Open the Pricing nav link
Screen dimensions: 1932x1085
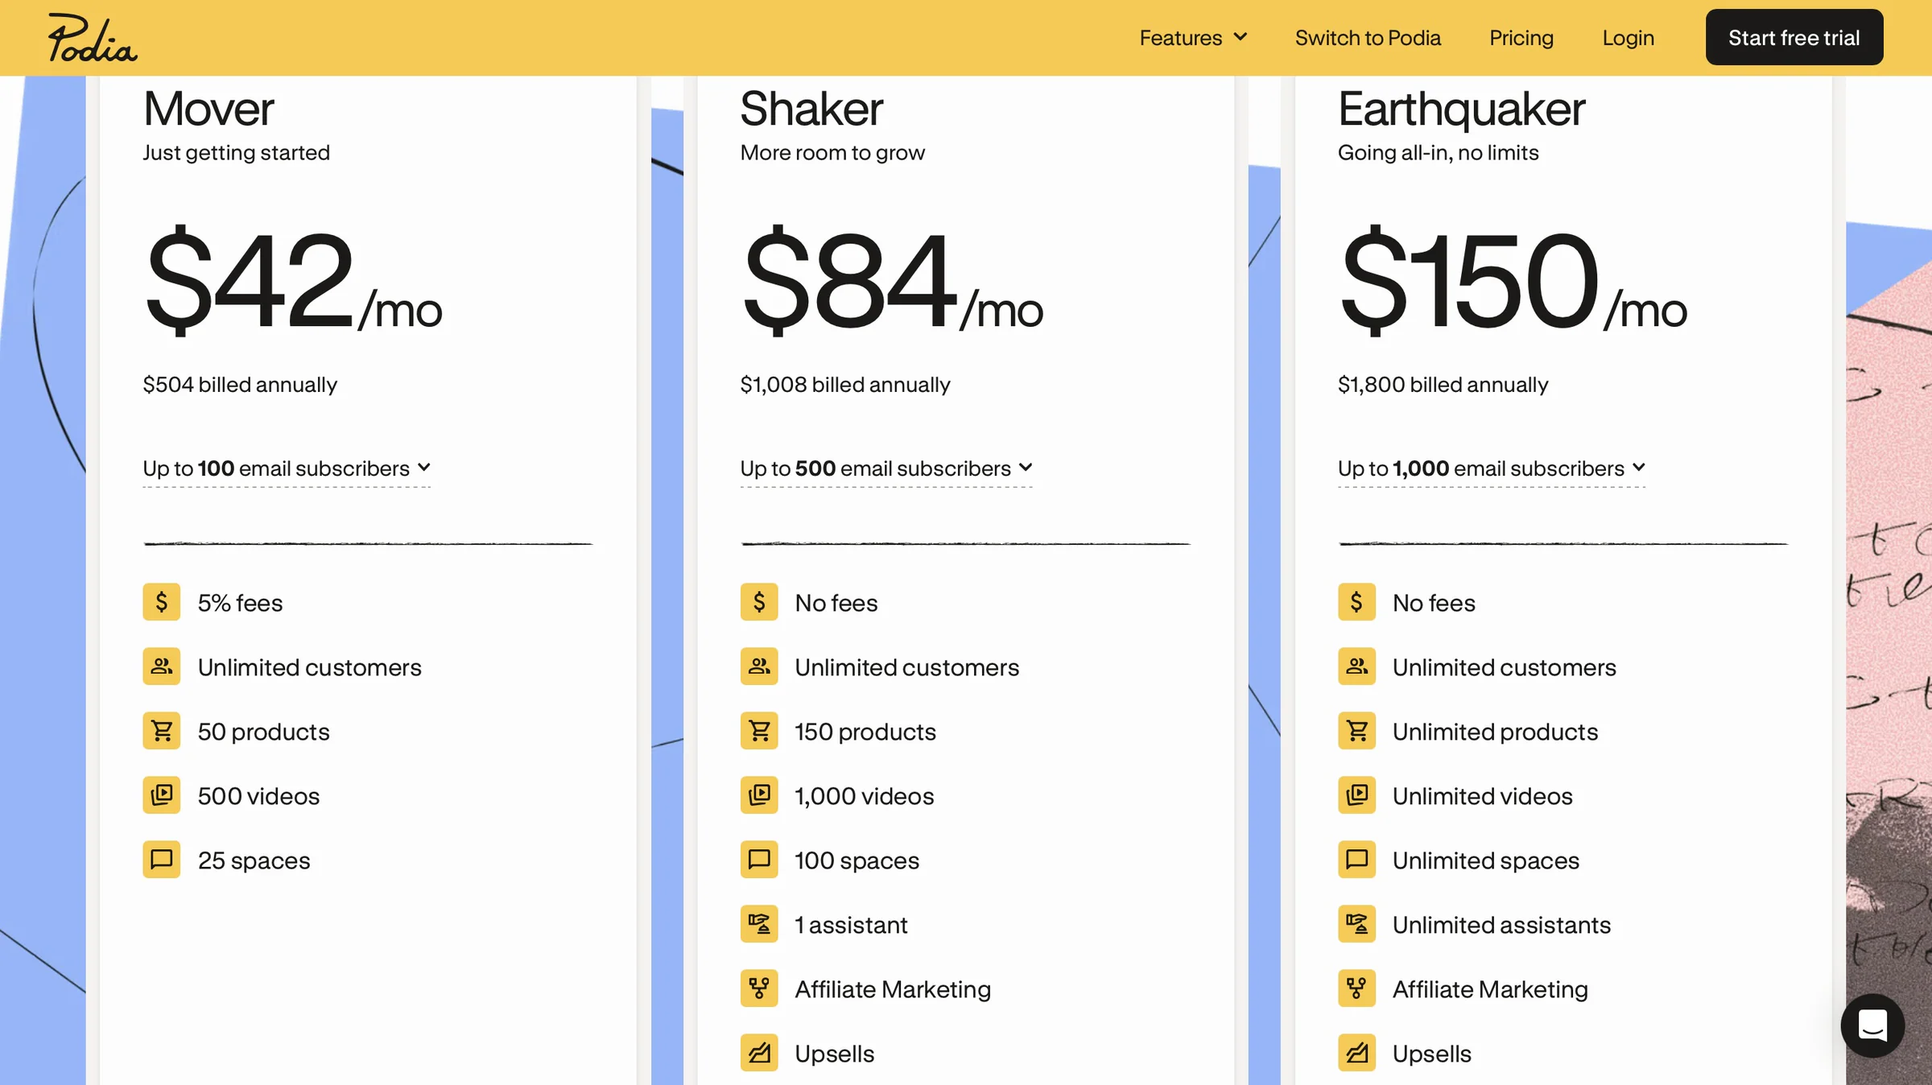(x=1521, y=38)
